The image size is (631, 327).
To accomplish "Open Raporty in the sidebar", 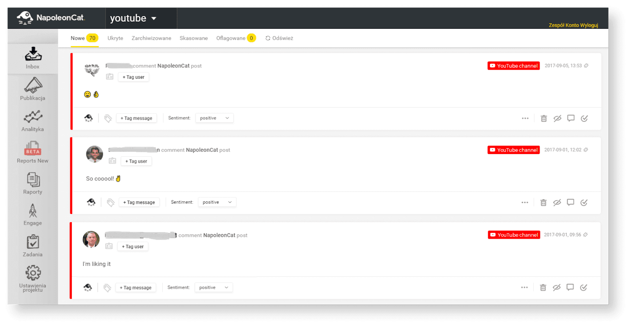I will tap(33, 183).
